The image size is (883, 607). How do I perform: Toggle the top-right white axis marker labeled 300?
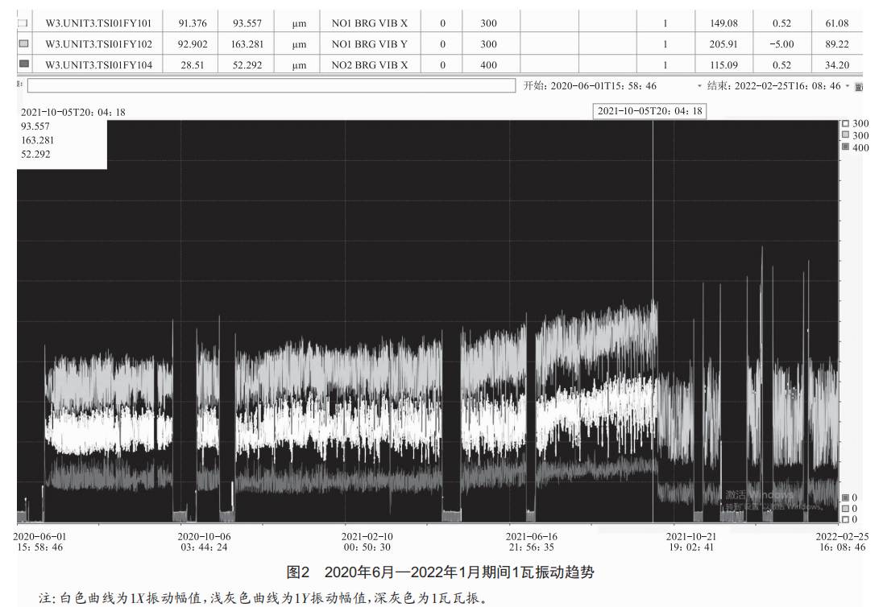pos(845,124)
